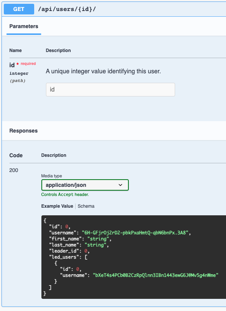The height and width of the screenshot is (311, 226).
Task: Click the Responses section header
Action: 24,131
